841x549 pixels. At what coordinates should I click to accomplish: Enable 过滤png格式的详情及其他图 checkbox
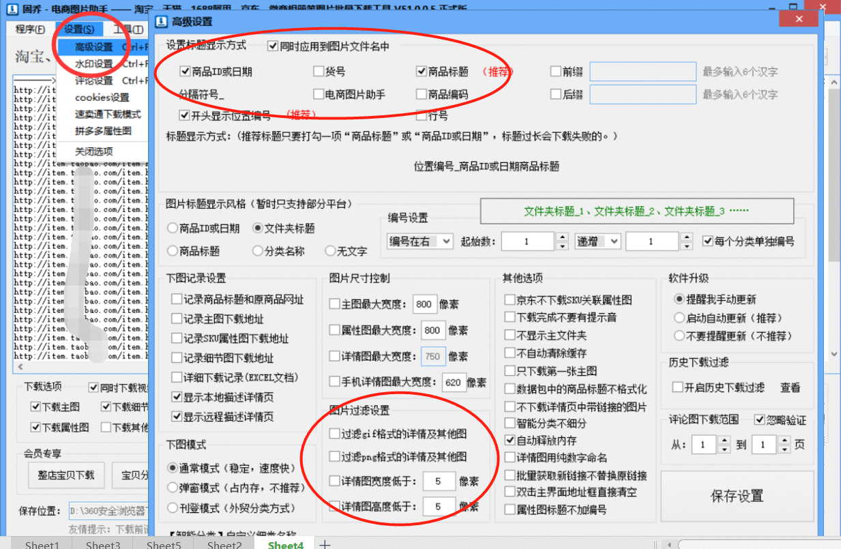click(398, 456)
